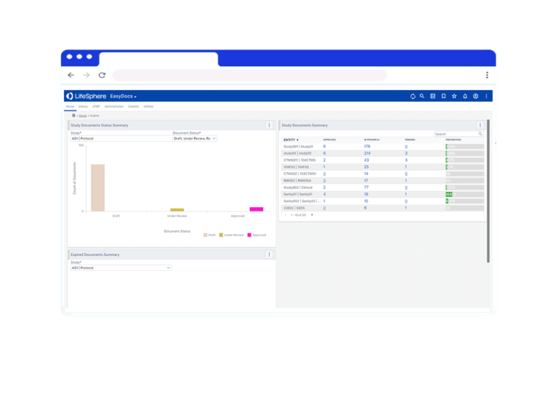Screen dimensions: 558x399
Task: Click the Search field in Study Documents Summary
Action: pos(456,134)
